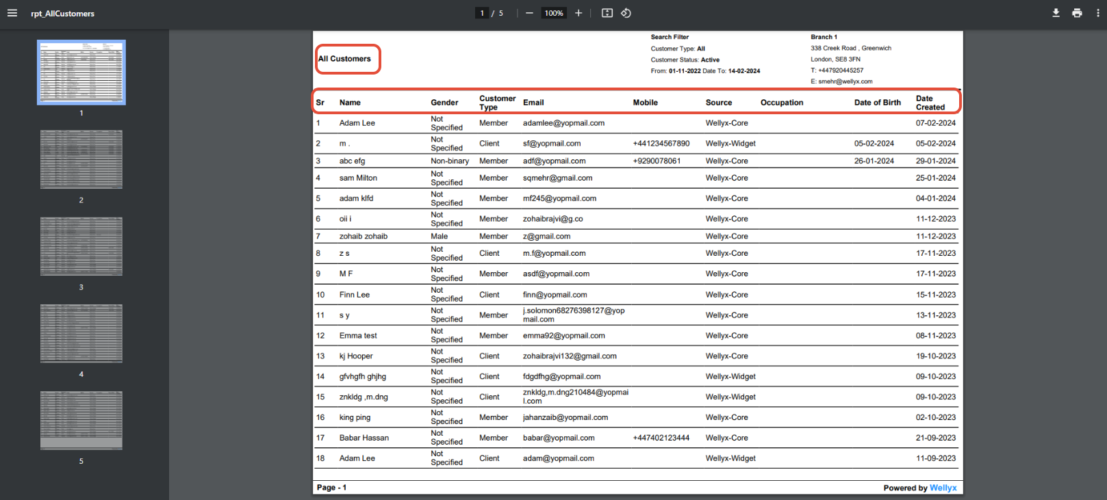Screen dimensions: 1107x500
Task: Click the name gfvhgfh ghjhg
Action: (x=363, y=377)
